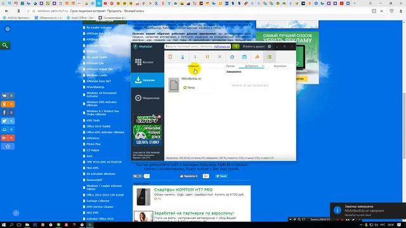Open Mini-KMS link in website sidebar
The height and width of the screenshot is (228, 406).
pyautogui.click(x=93, y=168)
